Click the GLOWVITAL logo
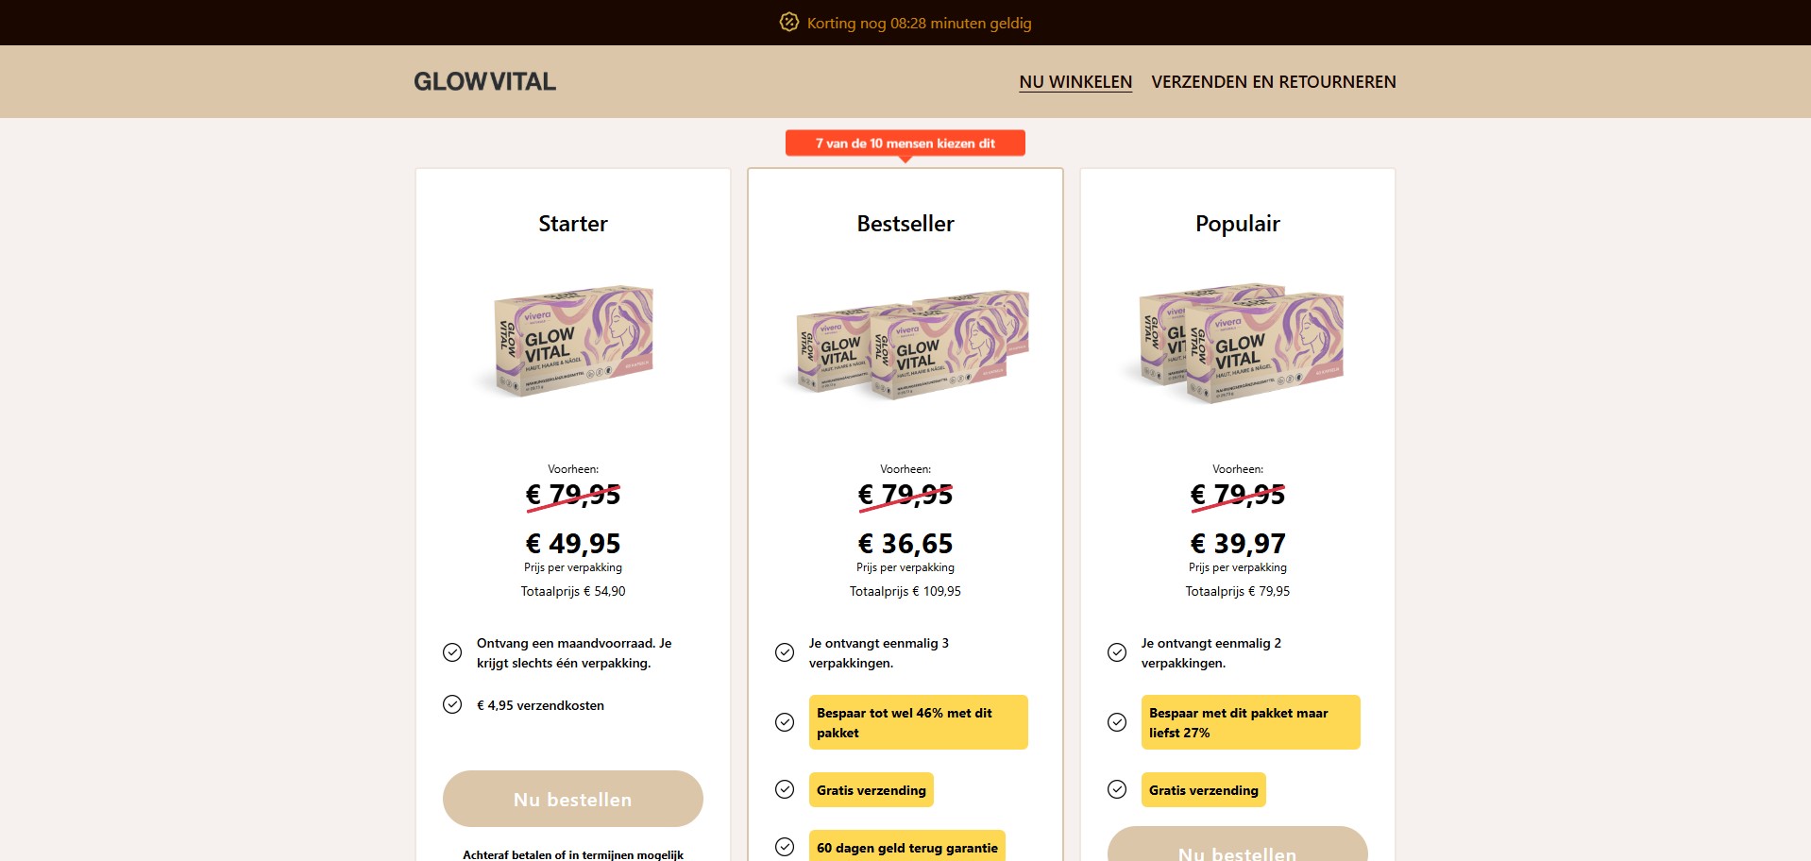The image size is (1811, 861). click(x=484, y=82)
